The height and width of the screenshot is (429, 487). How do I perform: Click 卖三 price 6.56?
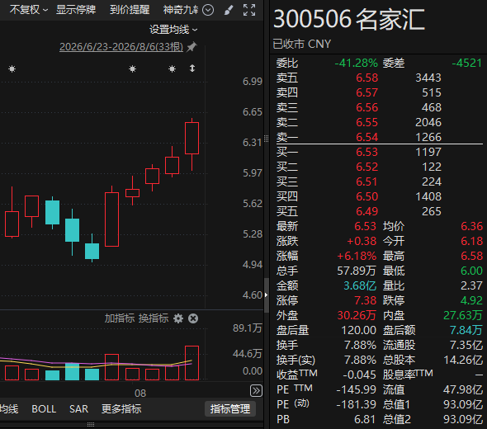click(366, 107)
